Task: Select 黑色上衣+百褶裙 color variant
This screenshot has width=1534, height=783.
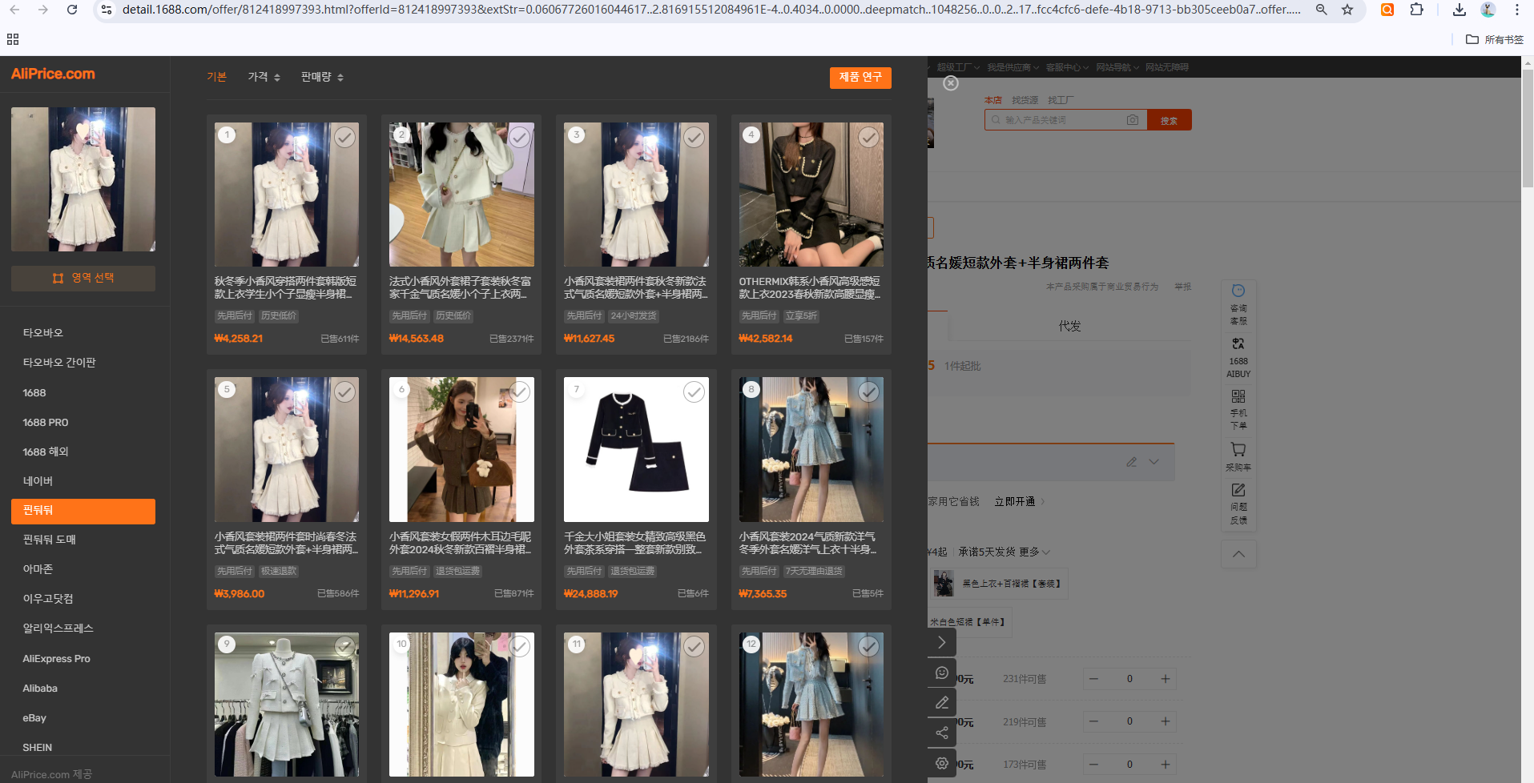Action: (1001, 584)
